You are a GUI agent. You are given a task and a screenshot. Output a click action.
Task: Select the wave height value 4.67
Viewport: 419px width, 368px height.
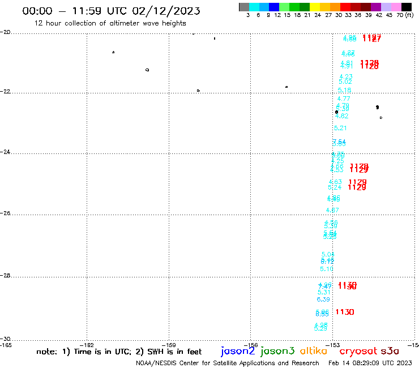332,210
